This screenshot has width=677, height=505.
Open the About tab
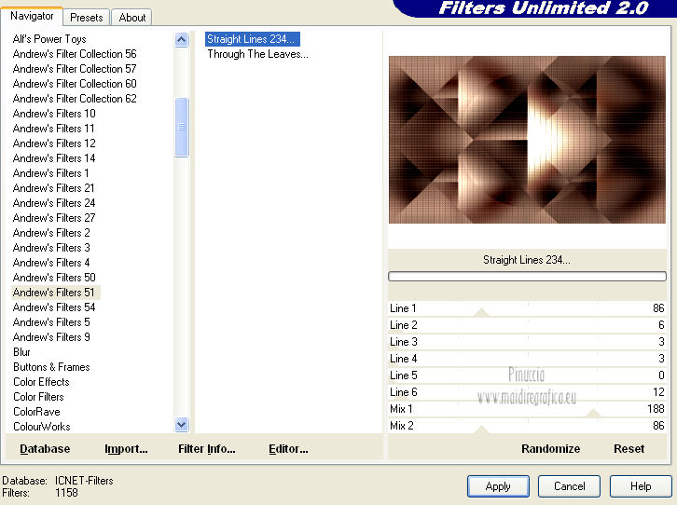[x=132, y=18]
